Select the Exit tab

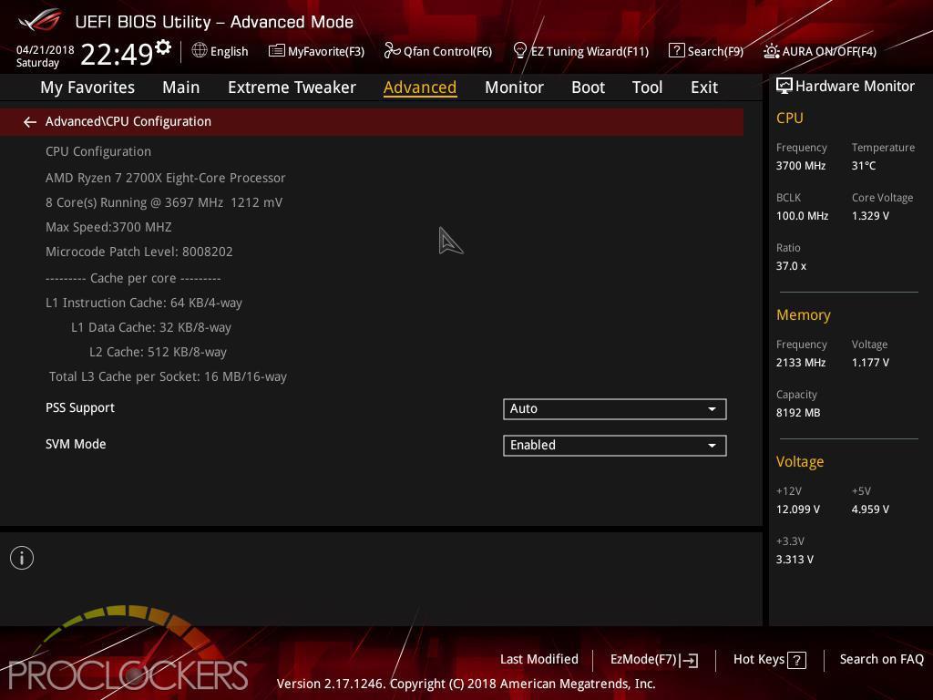[704, 87]
